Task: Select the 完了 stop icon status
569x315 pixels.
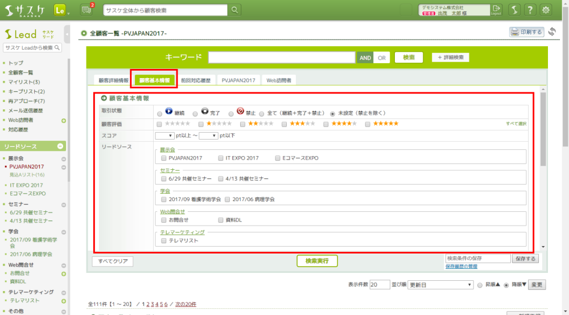Action: tap(205, 111)
